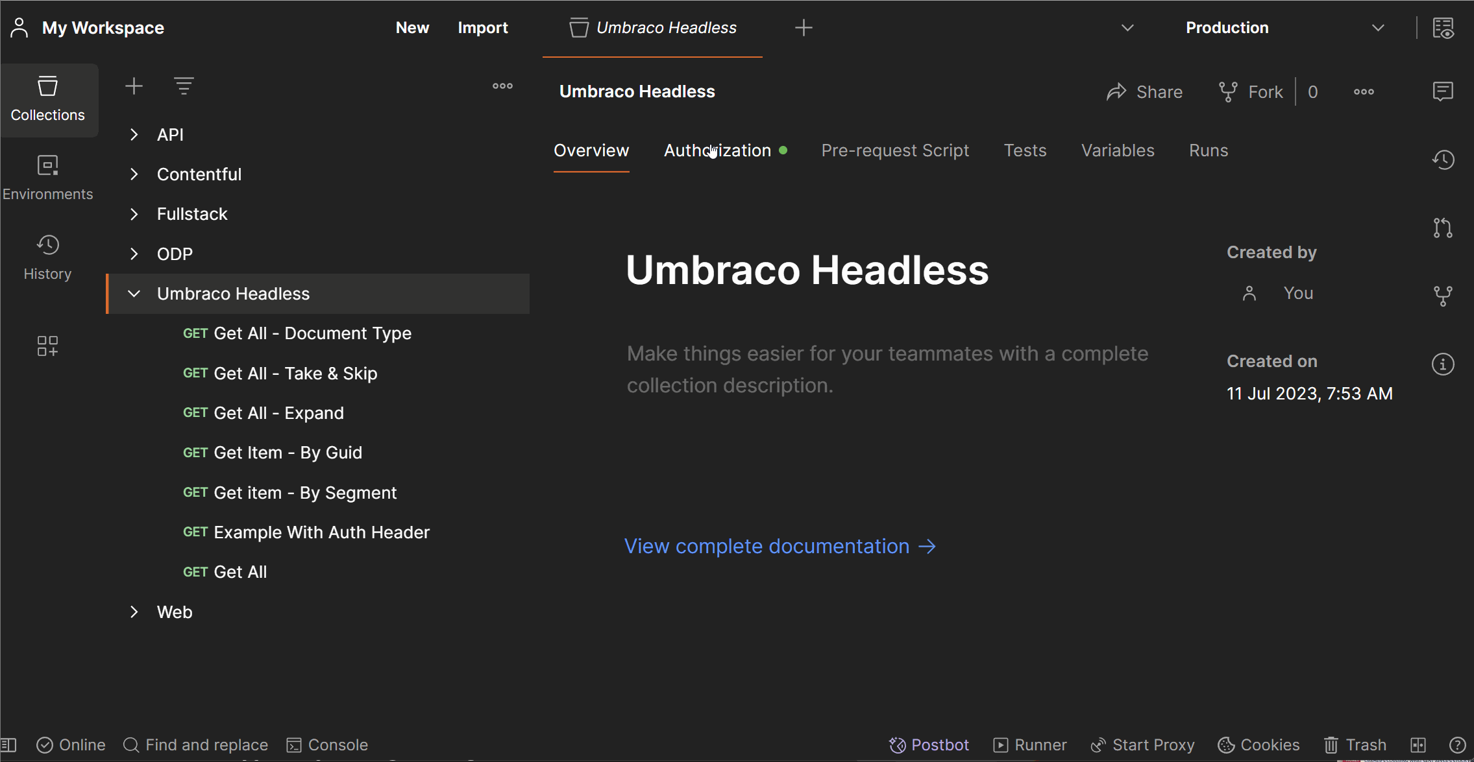
Task: Open the Collections sidebar panel
Action: click(48, 100)
